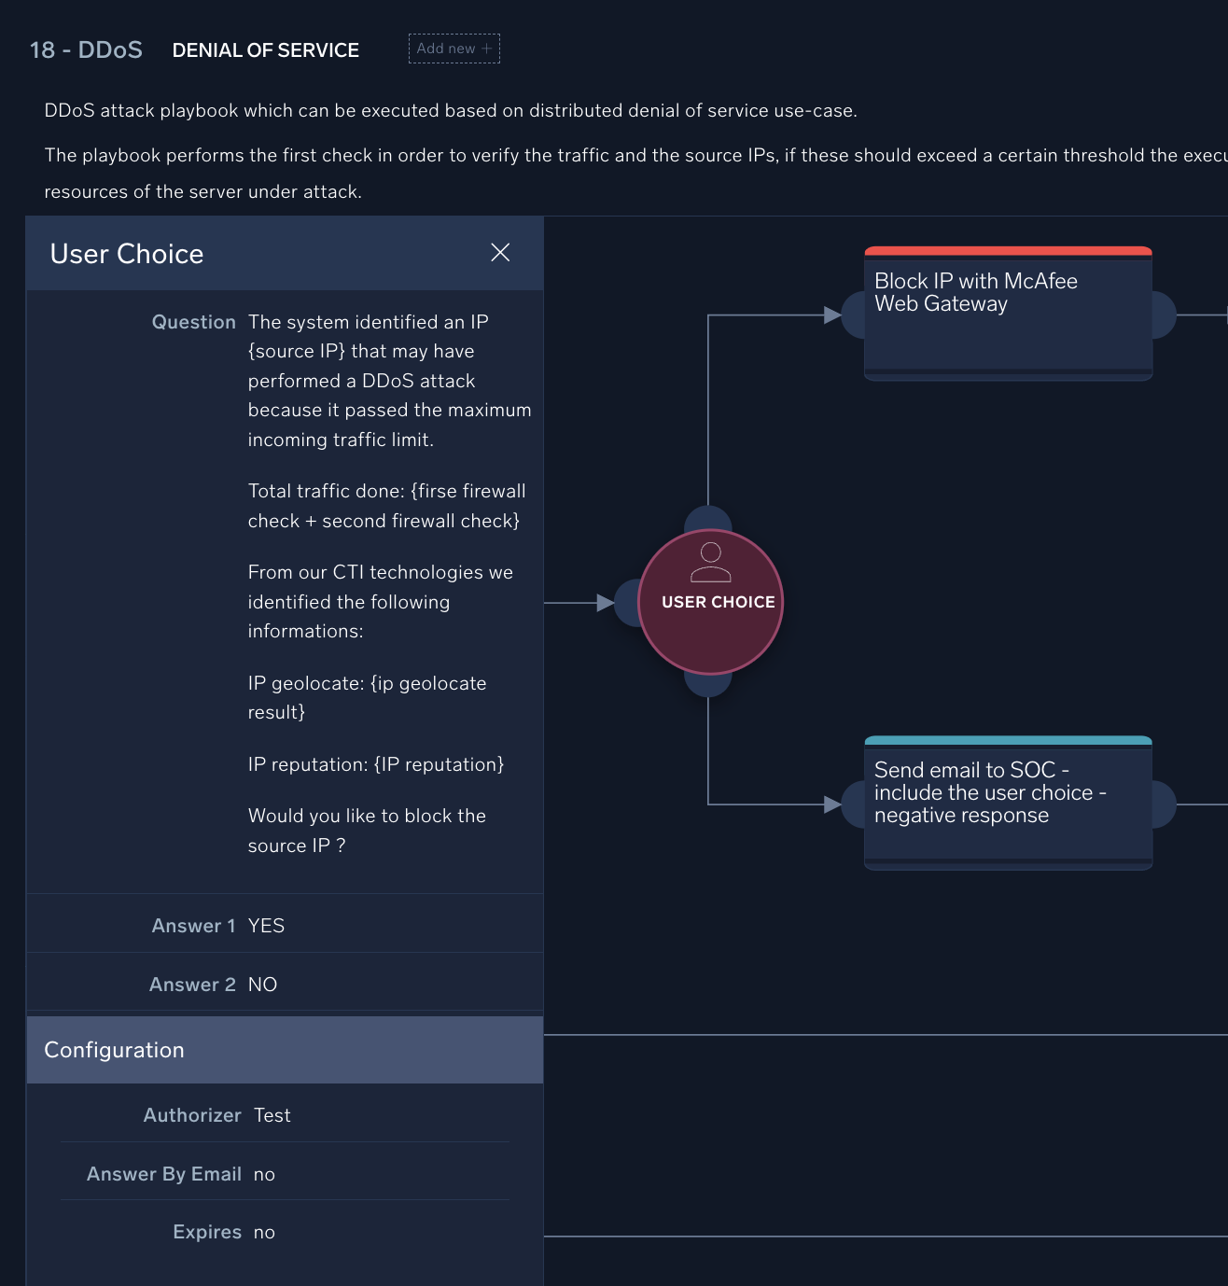Switch to the DENIAL OF SERVICE tab
Viewport: 1228px width, 1286px height.
(x=265, y=50)
